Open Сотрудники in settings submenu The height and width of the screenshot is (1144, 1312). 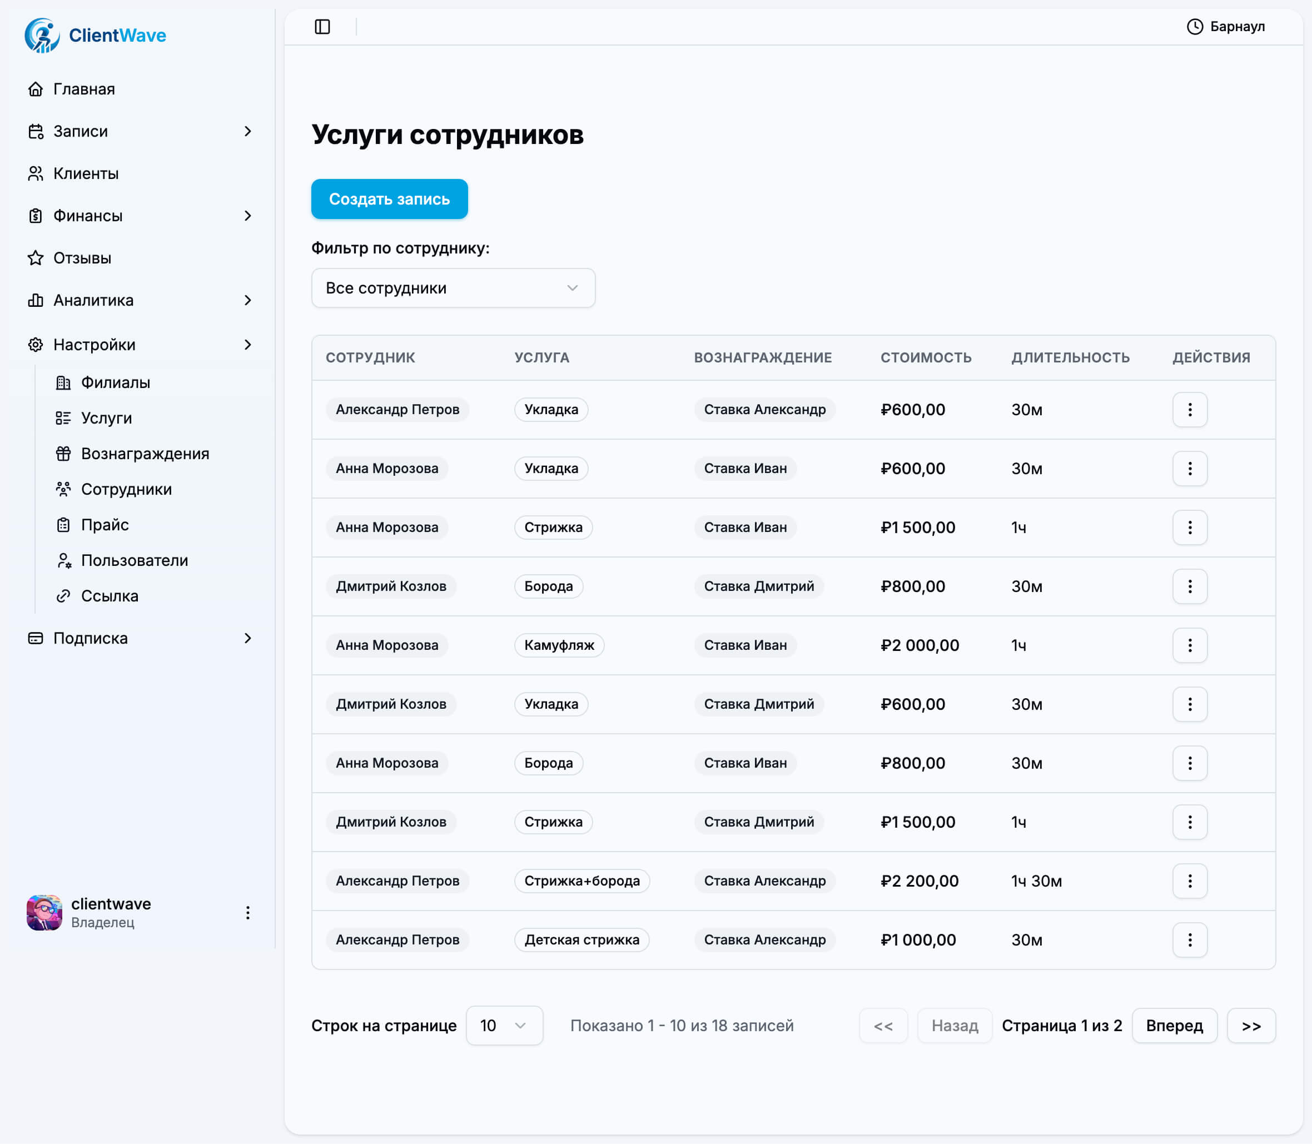tap(126, 489)
